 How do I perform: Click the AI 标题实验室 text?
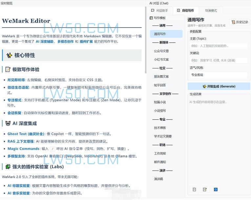point(19,186)
